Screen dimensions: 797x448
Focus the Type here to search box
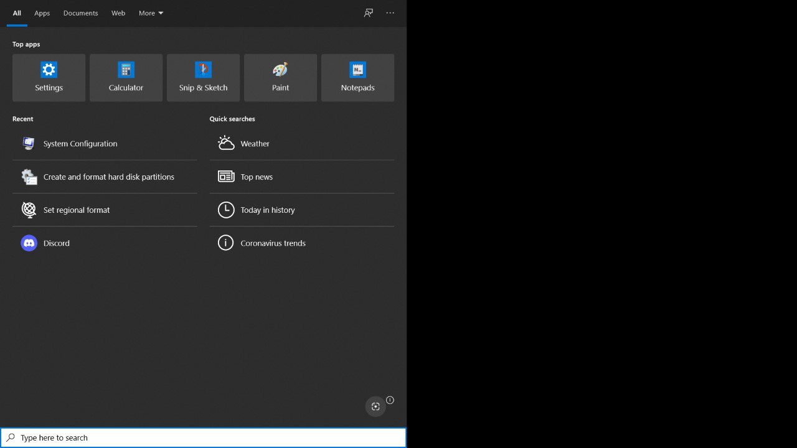click(203, 437)
